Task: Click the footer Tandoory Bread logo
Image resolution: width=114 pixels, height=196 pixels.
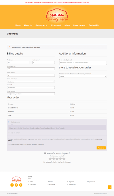Action: click(x=16, y=179)
